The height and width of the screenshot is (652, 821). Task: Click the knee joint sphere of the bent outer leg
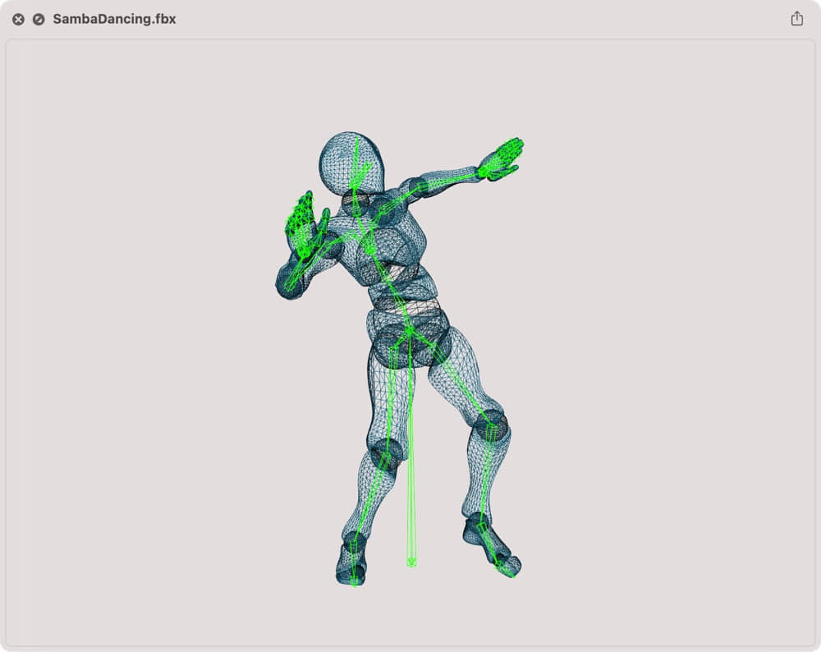tap(490, 426)
